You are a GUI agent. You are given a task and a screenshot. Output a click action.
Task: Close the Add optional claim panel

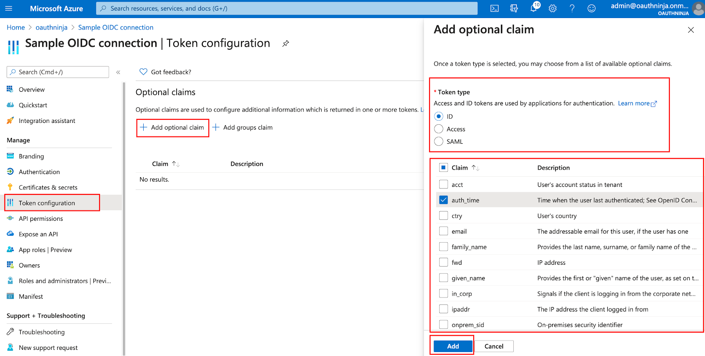(x=691, y=30)
